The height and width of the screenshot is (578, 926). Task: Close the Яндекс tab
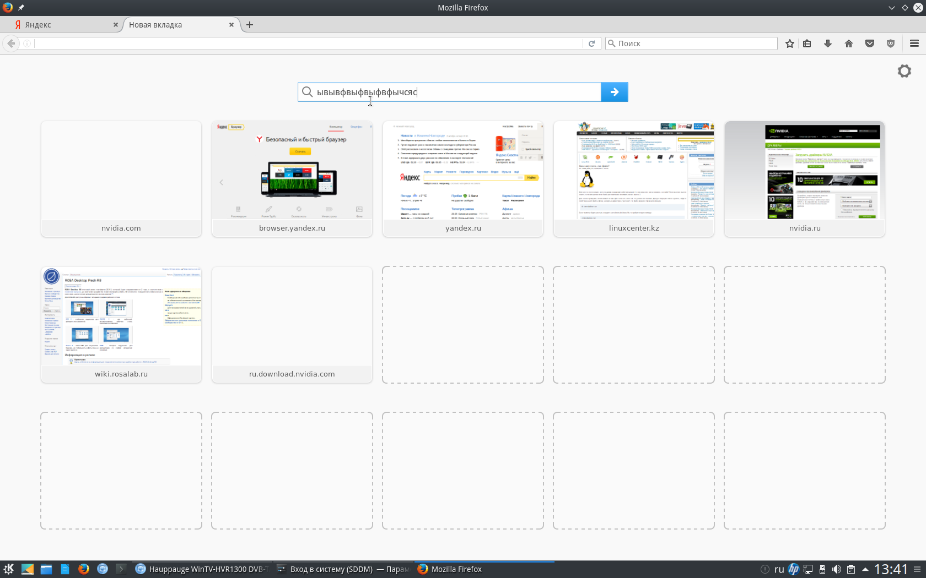tap(116, 25)
